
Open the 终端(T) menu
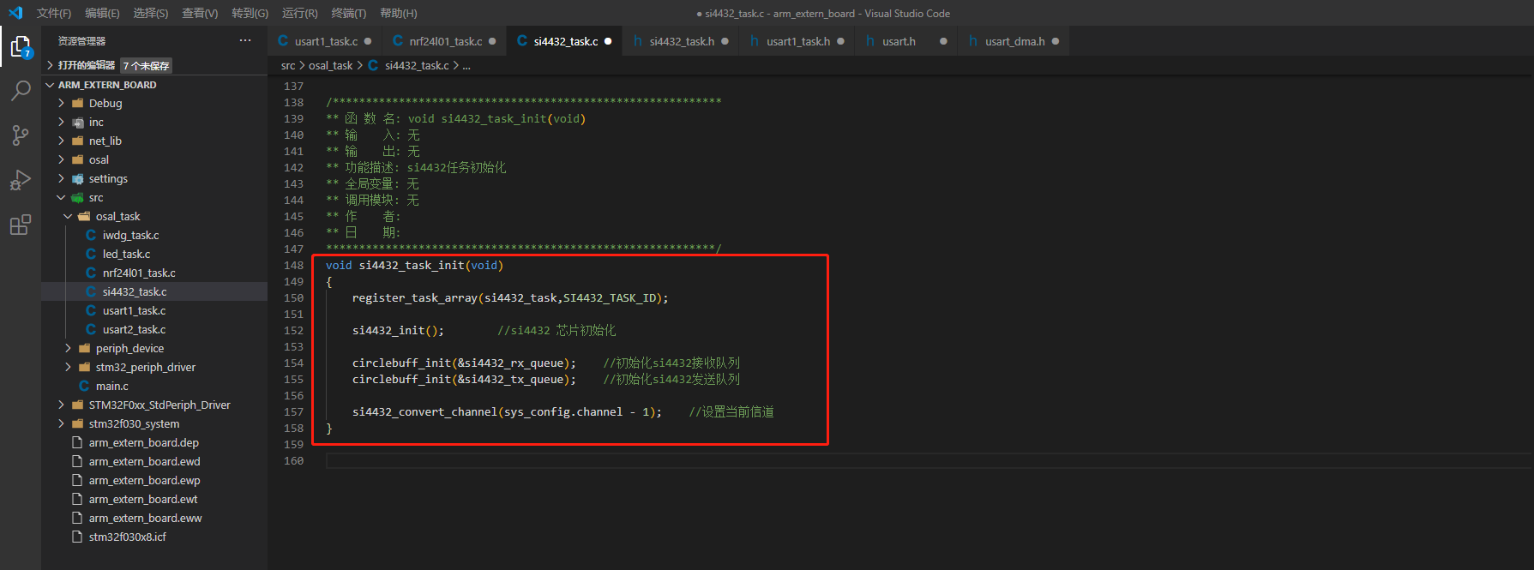click(348, 13)
